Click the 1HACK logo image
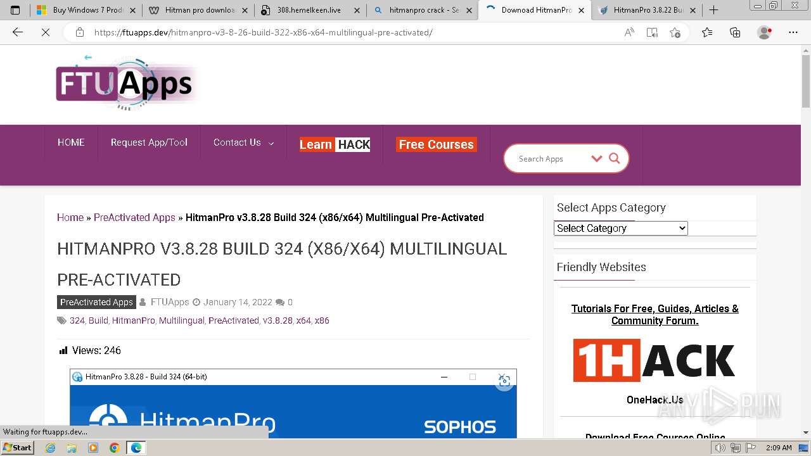 [x=655, y=360]
